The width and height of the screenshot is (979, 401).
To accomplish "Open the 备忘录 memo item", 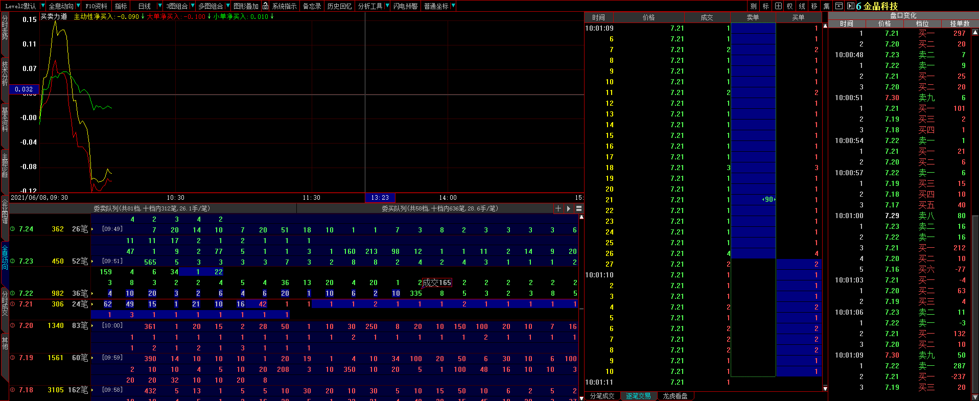I will pos(312,6).
